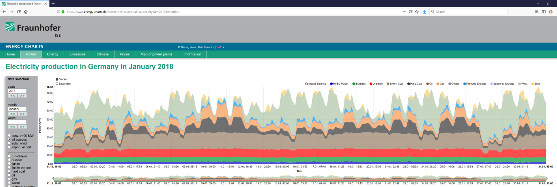557x187 pixels.
Task: Toggle the Wind series legend swatch
Action: point(519,84)
